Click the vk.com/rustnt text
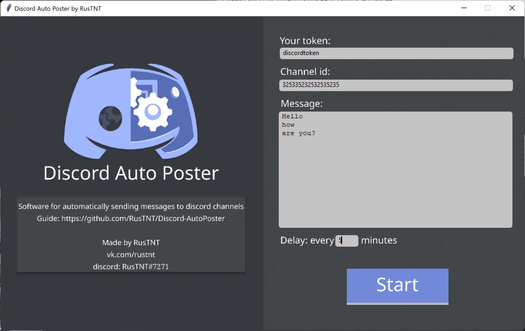This screenshot has width=525, height=331. 131,255
